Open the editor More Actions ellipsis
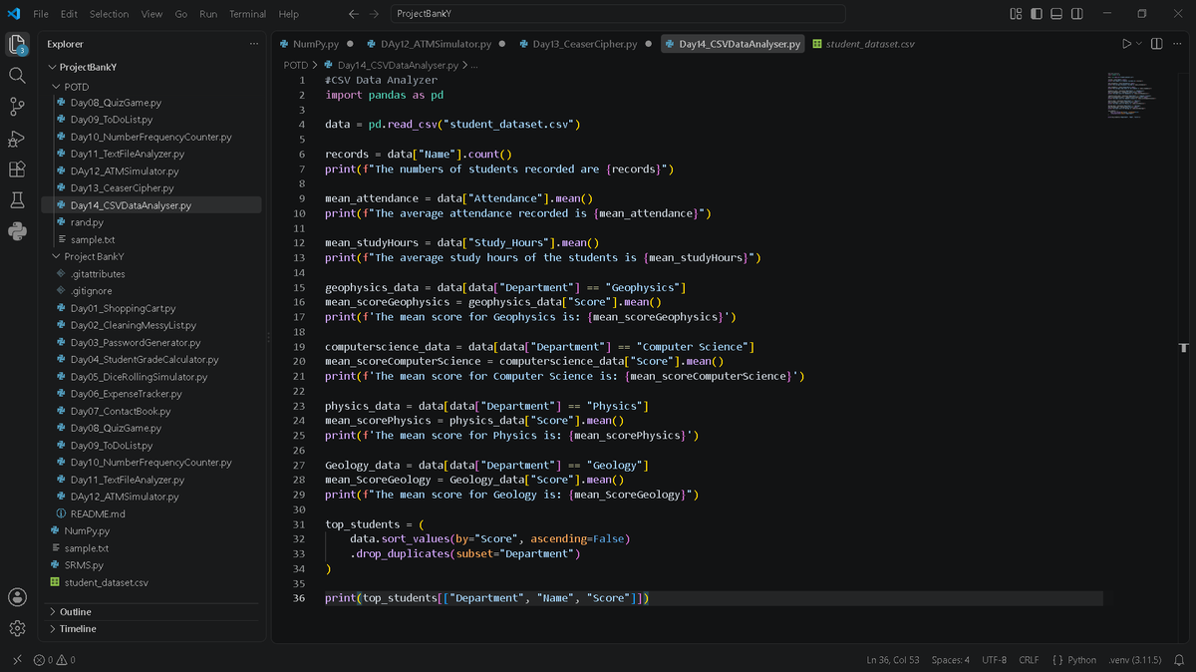The image size is (1196, 672). [x=1177, y=44]
